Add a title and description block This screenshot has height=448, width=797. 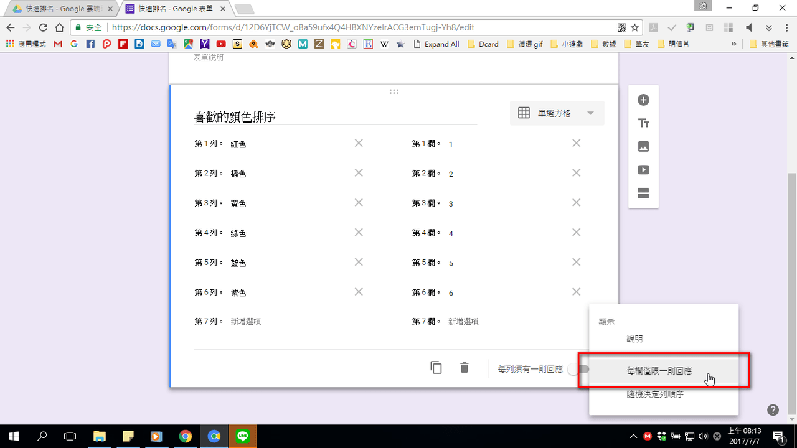[643, 123]
